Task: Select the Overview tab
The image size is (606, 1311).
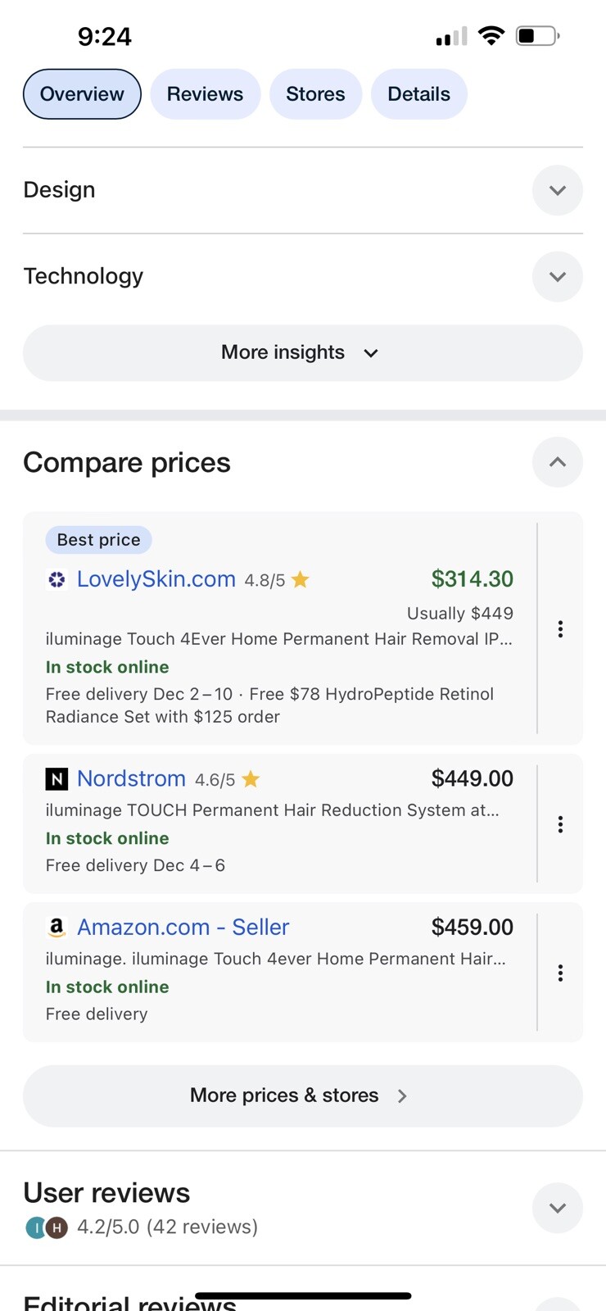Action: tap(82, 94)
